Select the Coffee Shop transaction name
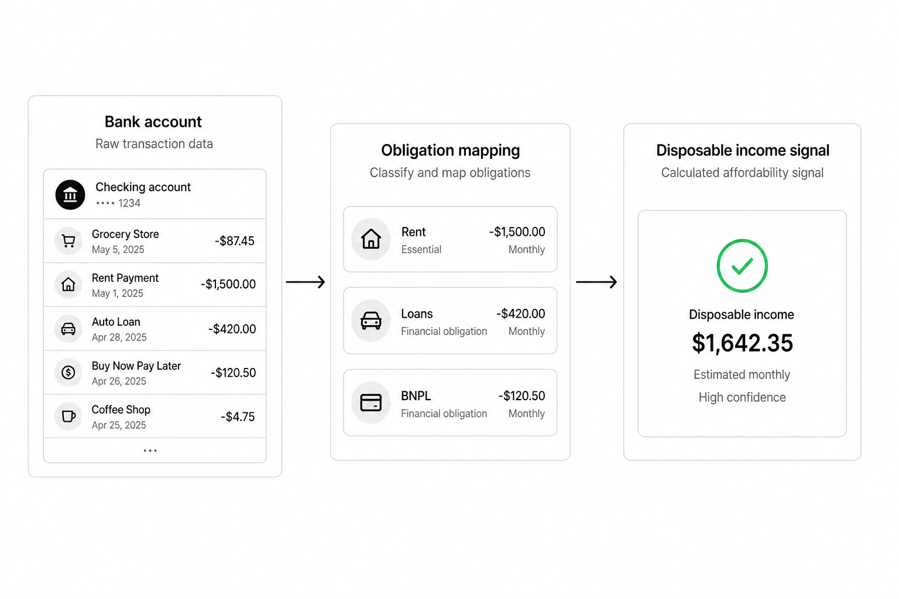Viewport: 899px width, 599px height. [121, 409]
